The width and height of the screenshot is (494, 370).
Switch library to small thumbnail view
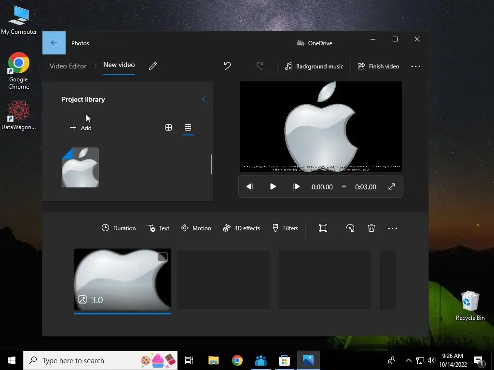(188, 127)
